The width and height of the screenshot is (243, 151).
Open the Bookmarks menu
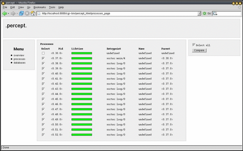[40, 7]
